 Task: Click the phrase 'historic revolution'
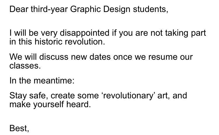pos(70,42)
